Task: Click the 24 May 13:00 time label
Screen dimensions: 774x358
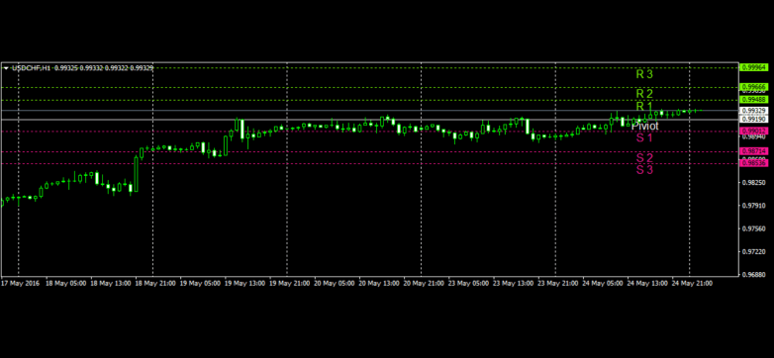Action: (647, 284)
